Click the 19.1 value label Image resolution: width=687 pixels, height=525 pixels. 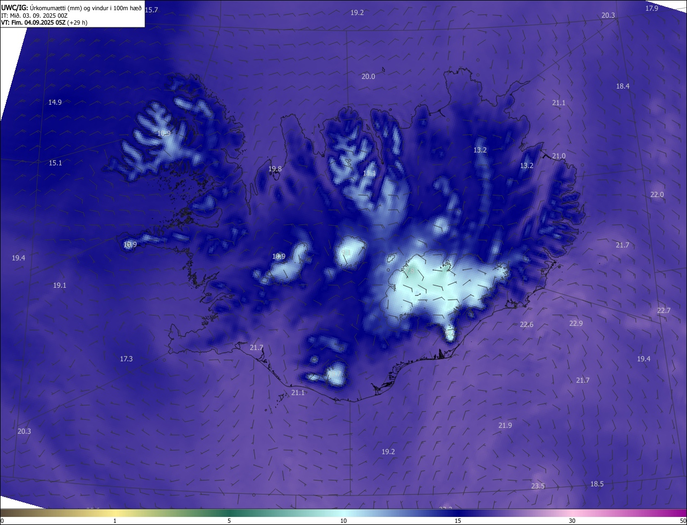pyautogui.click(x=60, y=285)
